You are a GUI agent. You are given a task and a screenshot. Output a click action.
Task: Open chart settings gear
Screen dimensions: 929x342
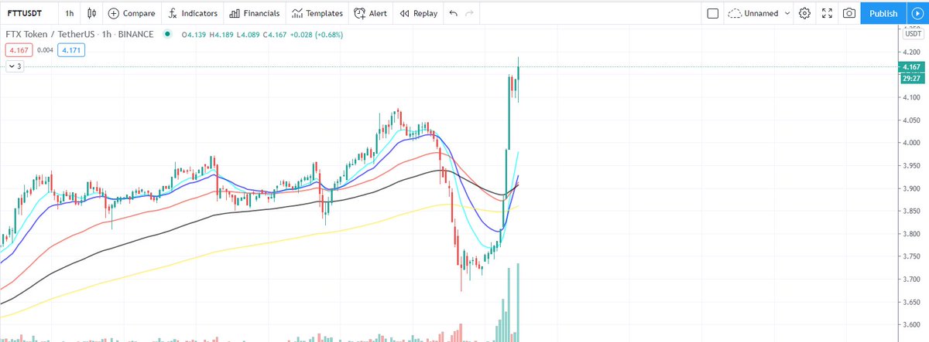(x=804, y=13)
